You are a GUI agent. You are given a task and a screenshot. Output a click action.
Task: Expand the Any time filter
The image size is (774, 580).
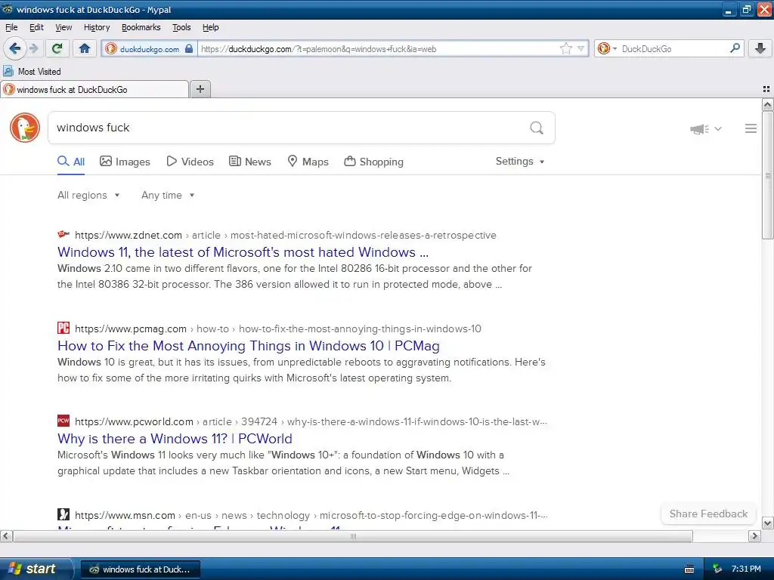tap(168, 196)
